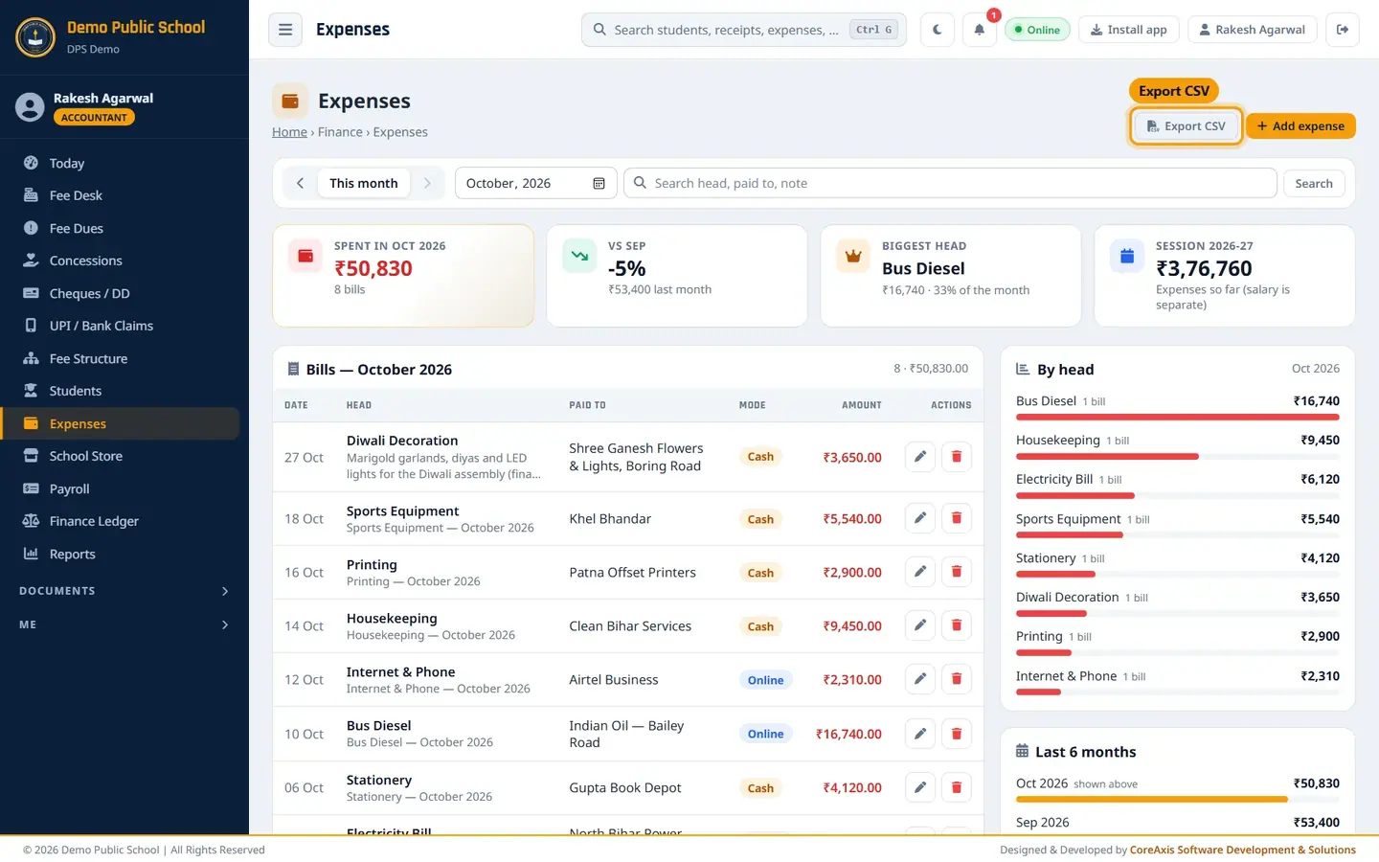Open School Store in the sidebar
This screenshot has height=862, width=1379.
pos(121,456)
